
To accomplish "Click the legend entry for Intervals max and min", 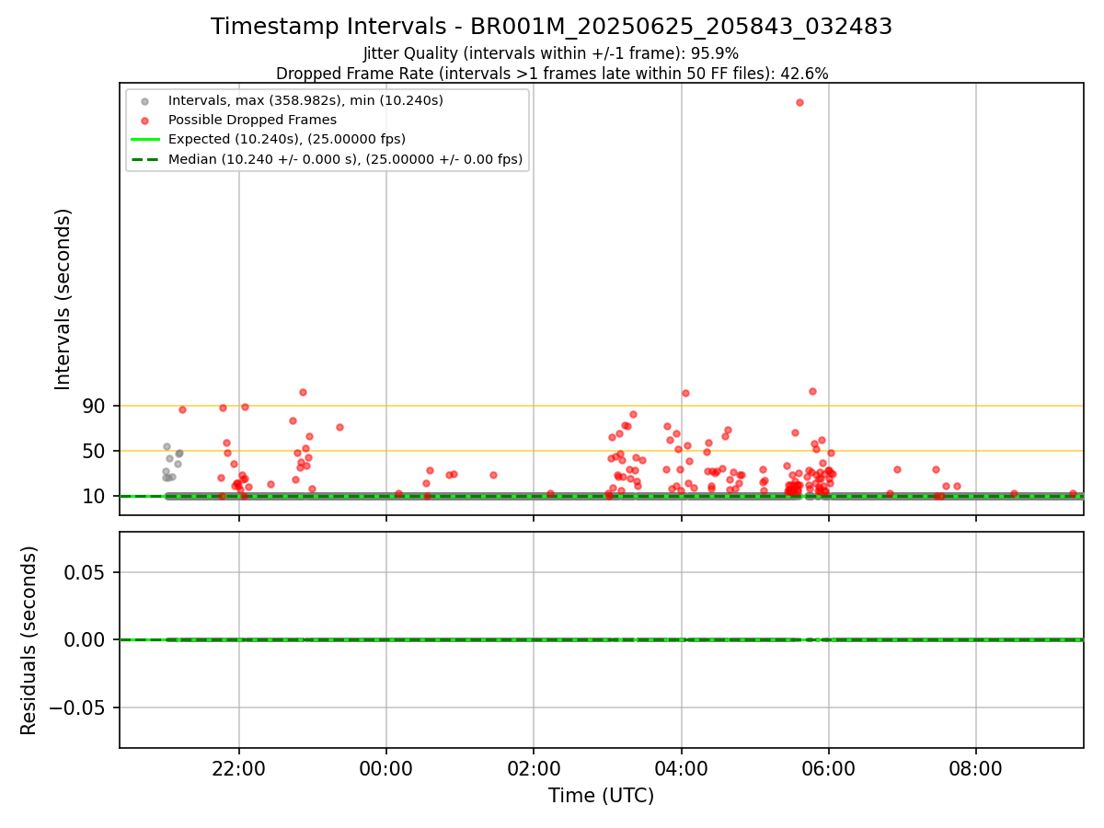I will [x=305, y=99].
